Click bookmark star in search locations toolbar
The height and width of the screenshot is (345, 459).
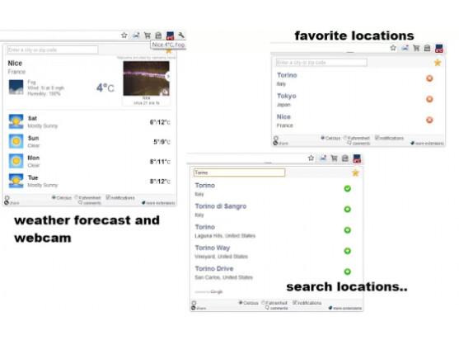coord(311,158)
